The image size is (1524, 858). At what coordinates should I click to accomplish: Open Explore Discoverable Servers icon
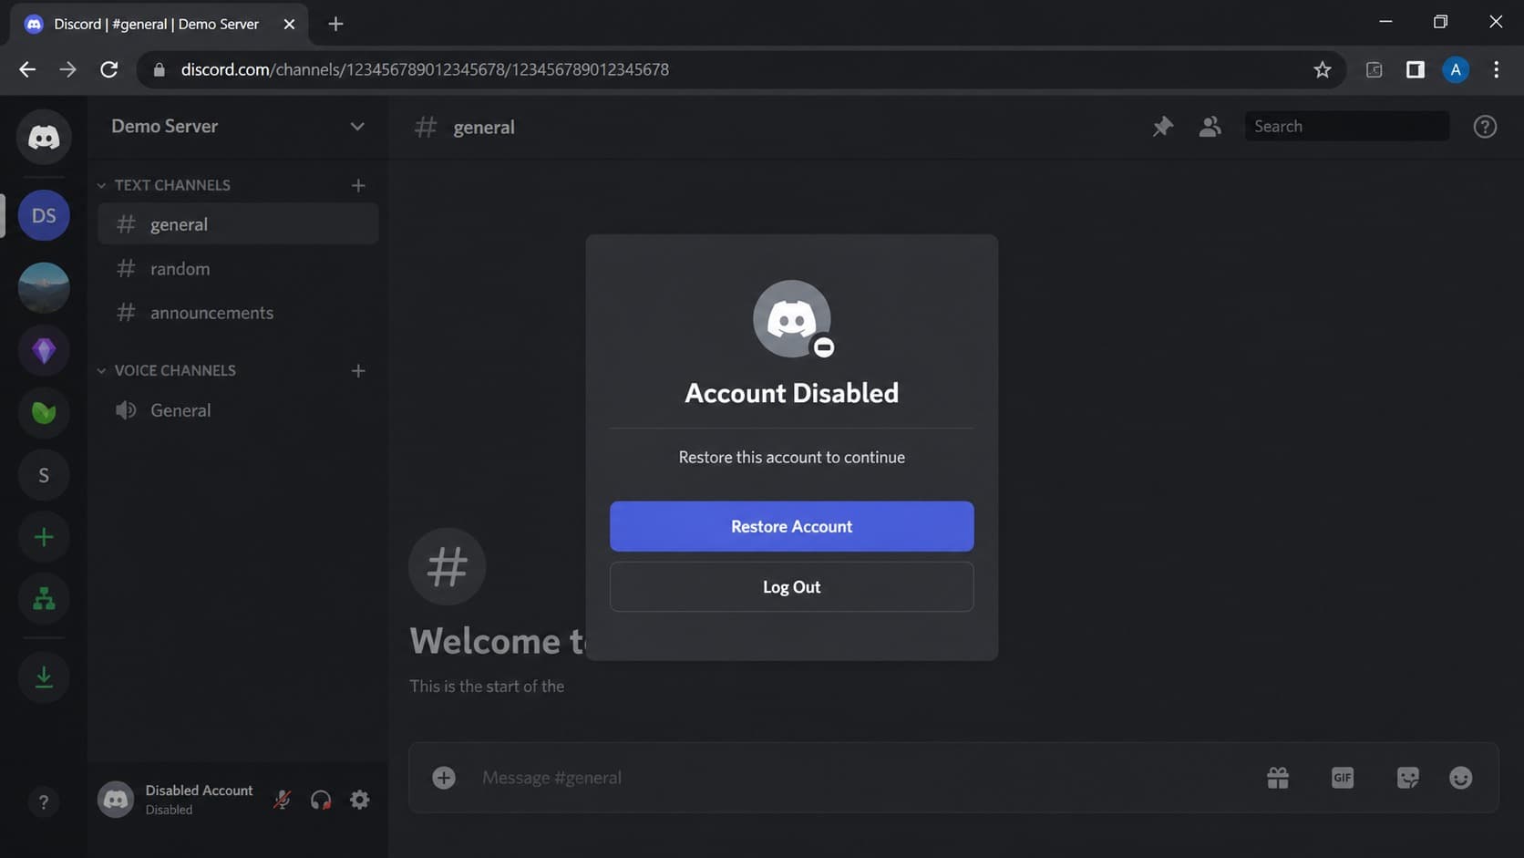(x=44, y=599)
